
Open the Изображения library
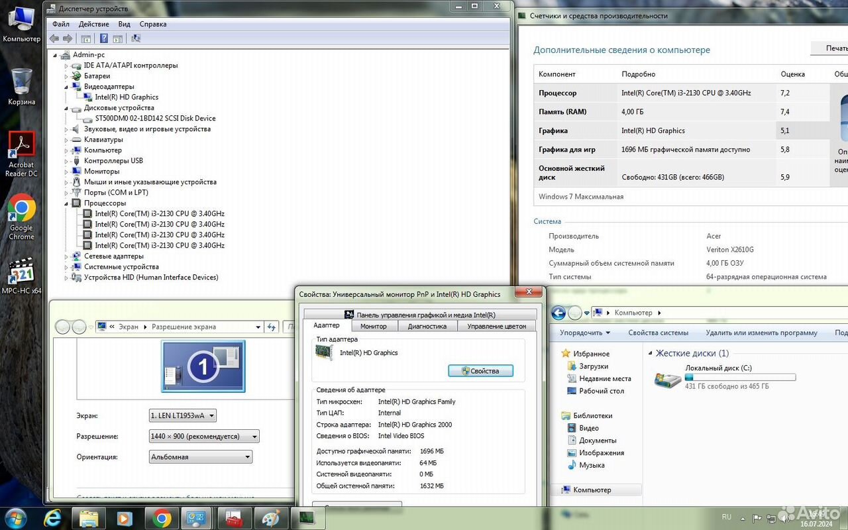coord(596,453)
